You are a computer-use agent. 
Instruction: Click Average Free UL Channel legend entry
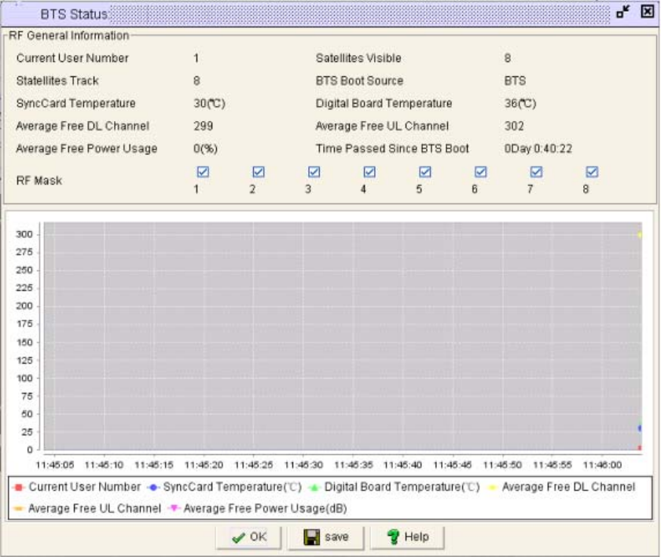(x=94, y=508)
